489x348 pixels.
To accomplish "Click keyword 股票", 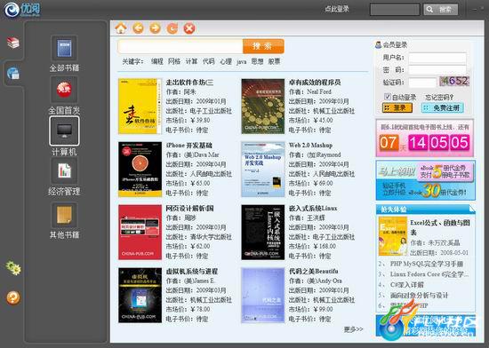I will 274,61.
